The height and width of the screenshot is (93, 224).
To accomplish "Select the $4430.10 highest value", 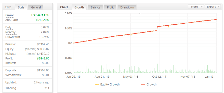I will [x=43, y=54].
